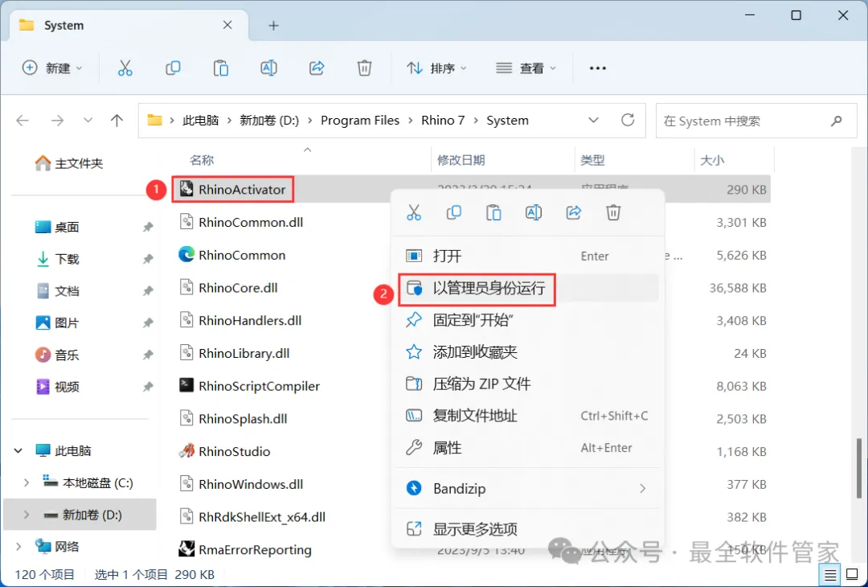Expand the 本地磁盘 (C:) node
868x587 pixels.
click(x=26, y=483)
